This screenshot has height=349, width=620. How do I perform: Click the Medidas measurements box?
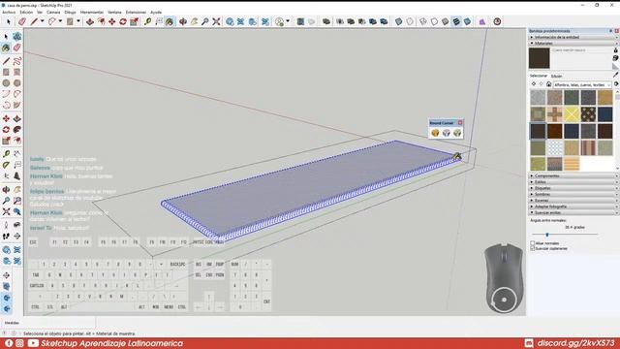click(47, 323)
